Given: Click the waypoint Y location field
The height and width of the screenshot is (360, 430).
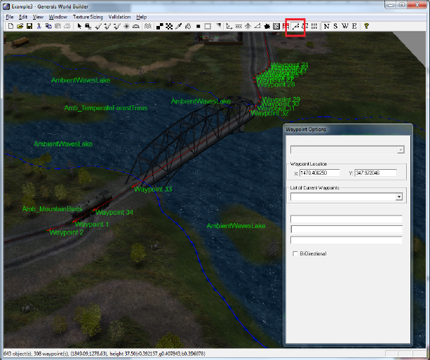Looking at the screenshot, I should click(x=376, y=173).
